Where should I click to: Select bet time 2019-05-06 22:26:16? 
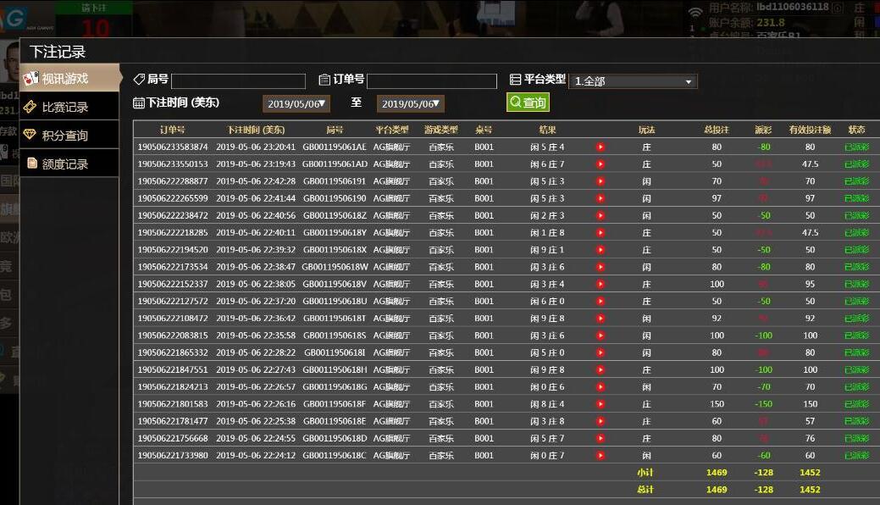coord(255,404)
